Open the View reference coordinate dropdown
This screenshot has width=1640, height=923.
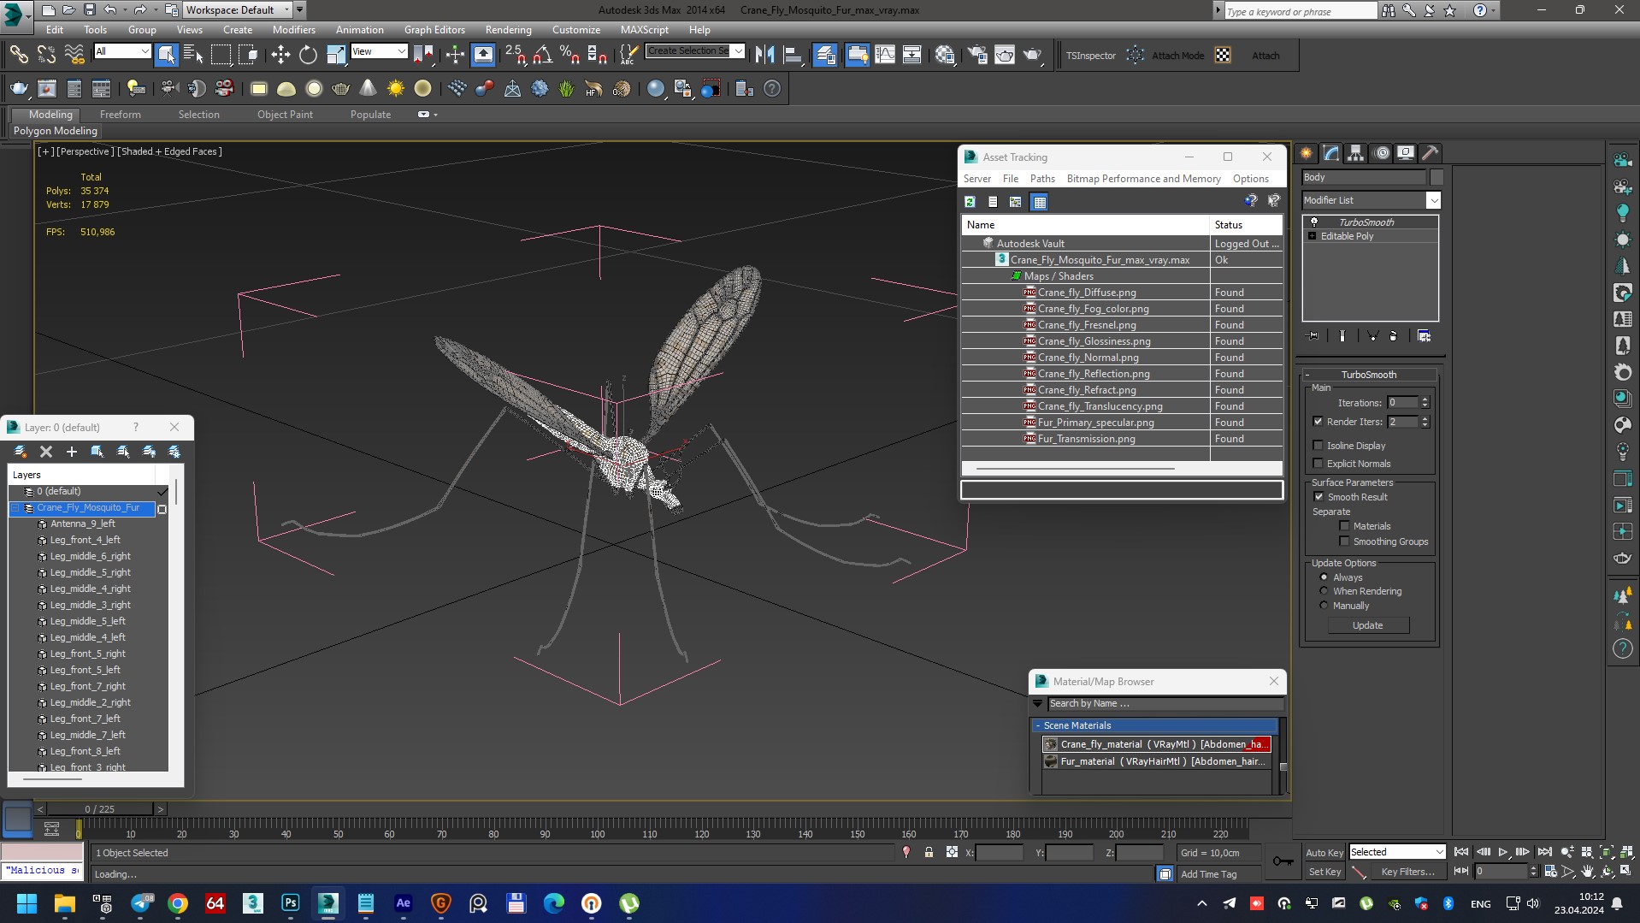[379, 51]
